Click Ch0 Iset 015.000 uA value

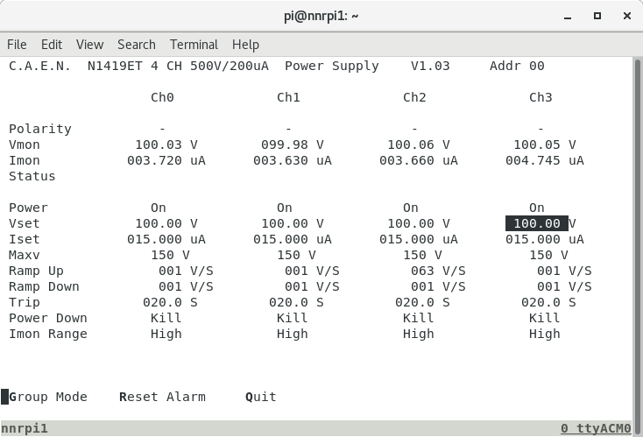166,239
